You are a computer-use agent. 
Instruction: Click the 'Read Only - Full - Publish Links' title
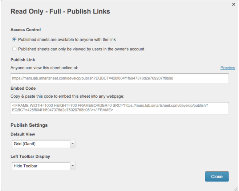click(60, 12)
